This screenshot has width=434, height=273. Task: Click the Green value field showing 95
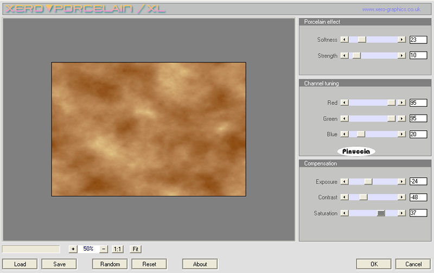418,118
